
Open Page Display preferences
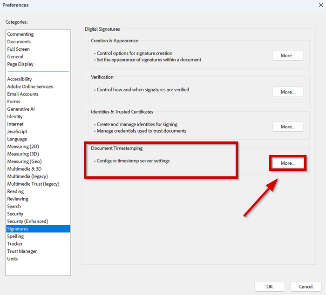(20, 64)
